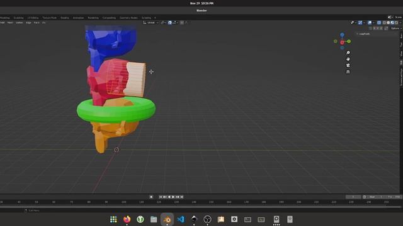The height and width of the screenshot is (226, 403).
Task: Switch to UV Editing workspace tab
Action: (33, 18)
